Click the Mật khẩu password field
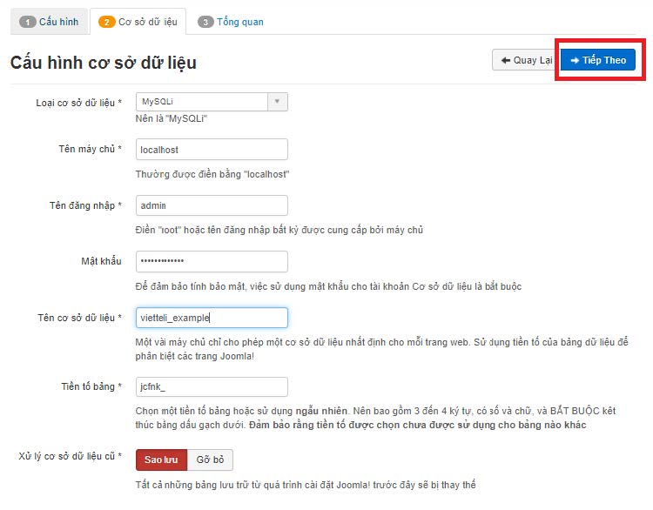The image size is (653, 510). click(x=212, y=261)
